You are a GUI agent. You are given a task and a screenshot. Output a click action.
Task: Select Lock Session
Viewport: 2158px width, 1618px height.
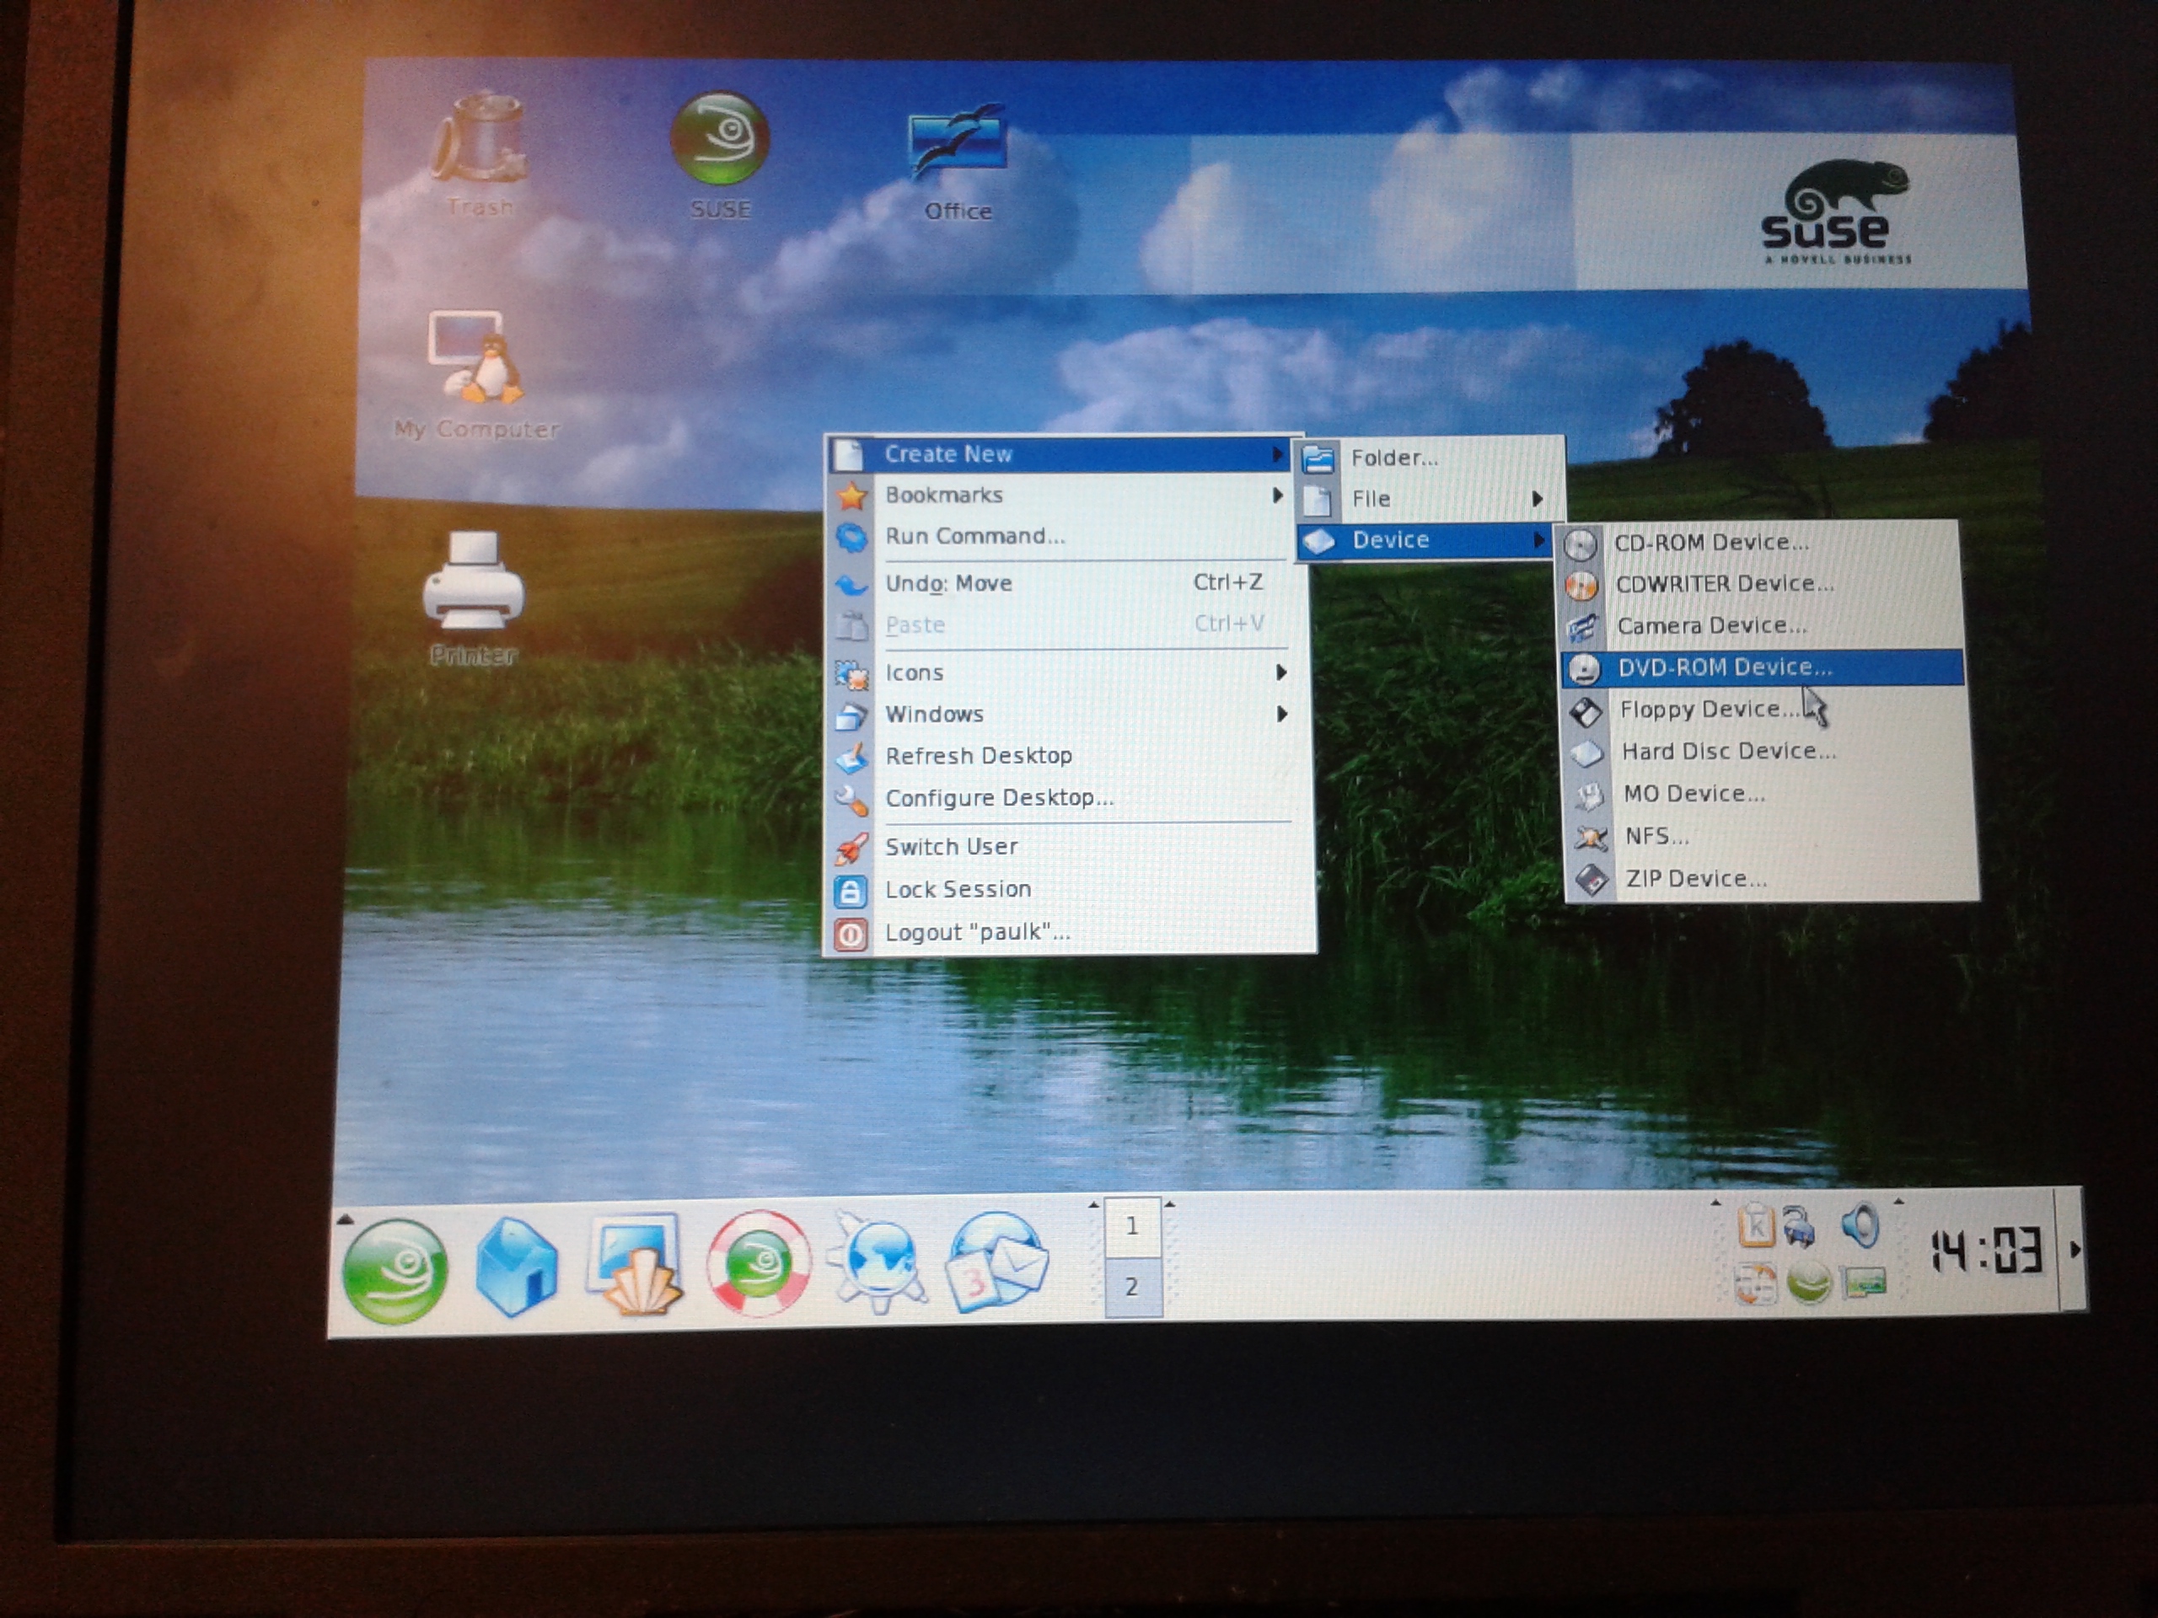coord(1069,889)
